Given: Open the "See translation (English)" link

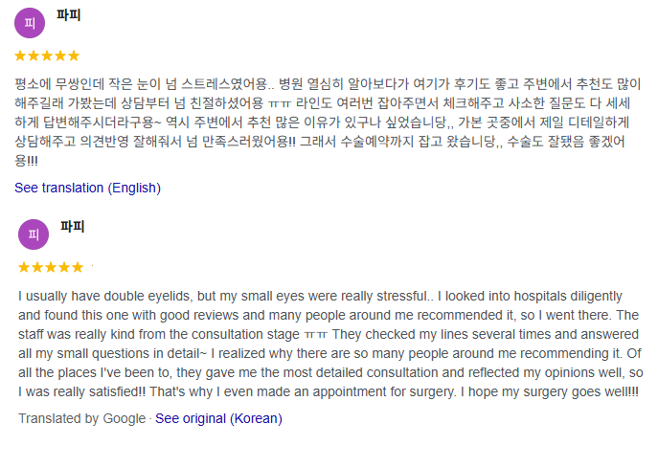Looking at the screenshot, I should pos(87,188).
